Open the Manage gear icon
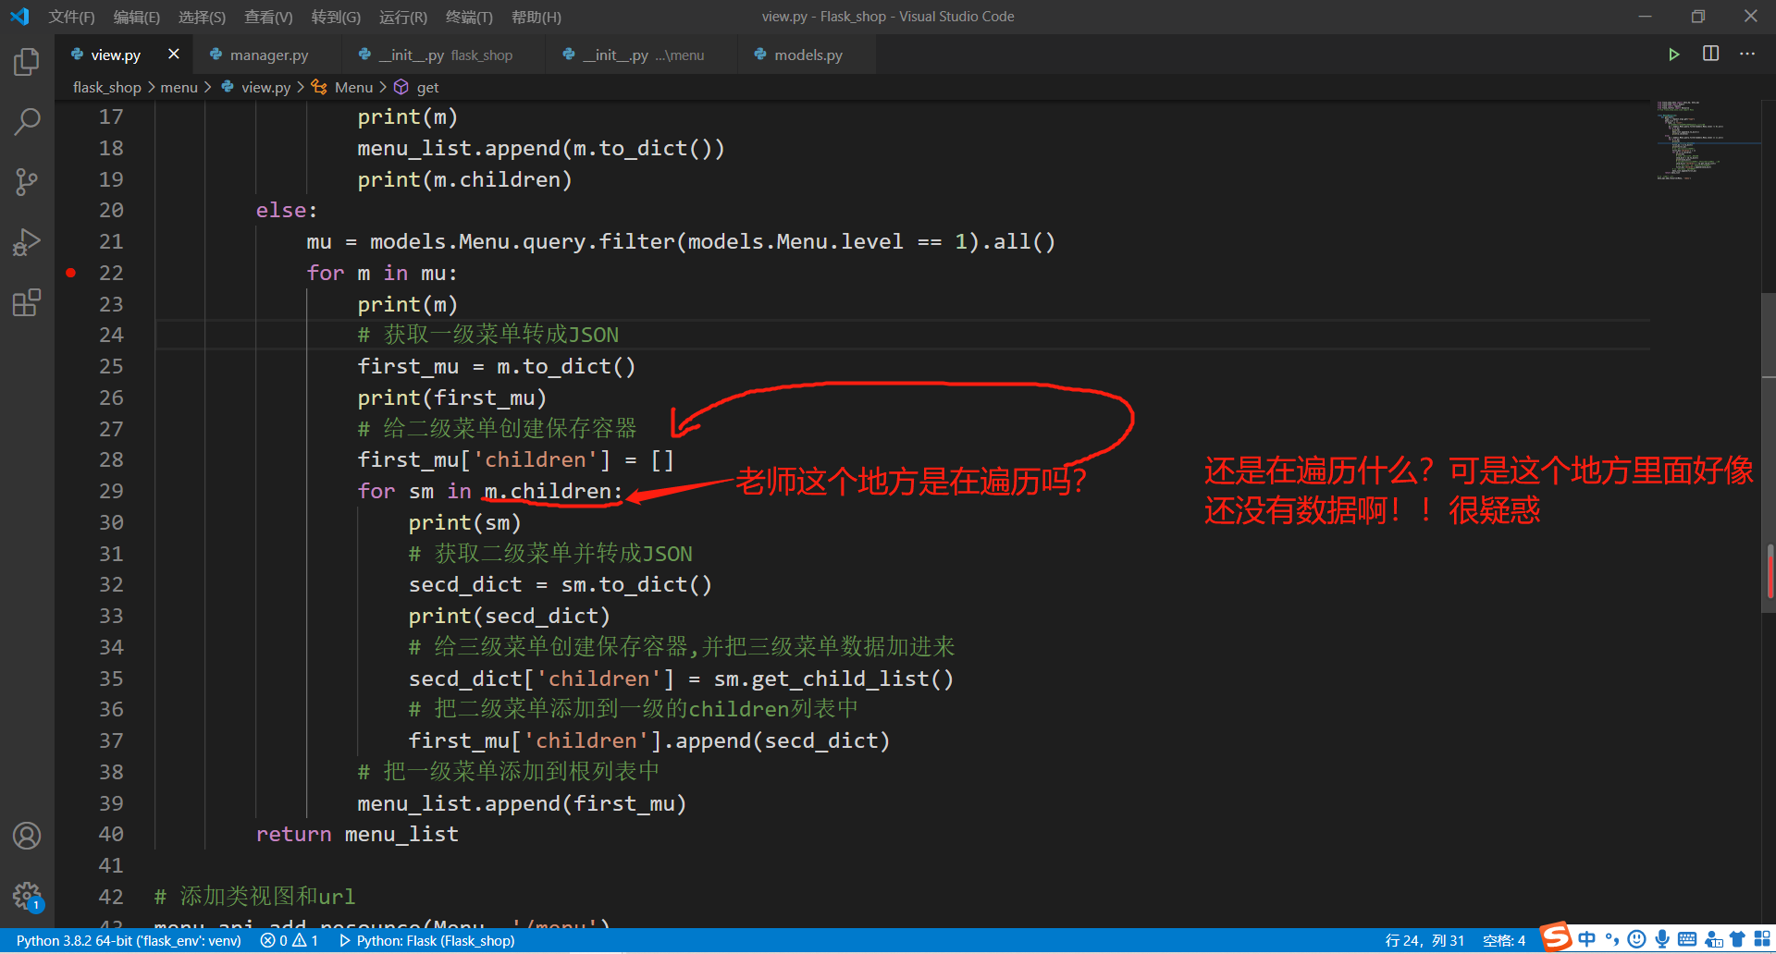 pos(27,896)
